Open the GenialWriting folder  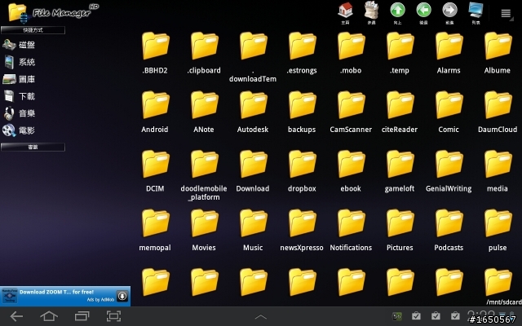coord(449,171)
